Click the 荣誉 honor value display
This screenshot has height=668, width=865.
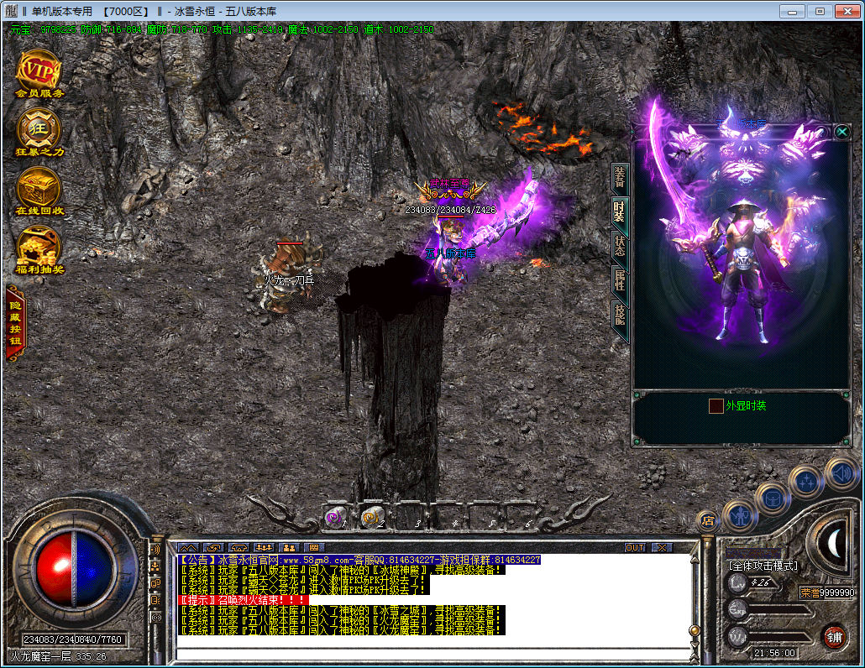827,592
